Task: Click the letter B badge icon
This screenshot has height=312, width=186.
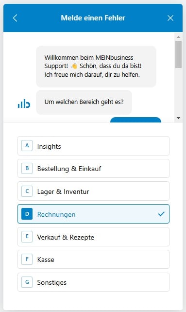Action: tap(27, 168)
